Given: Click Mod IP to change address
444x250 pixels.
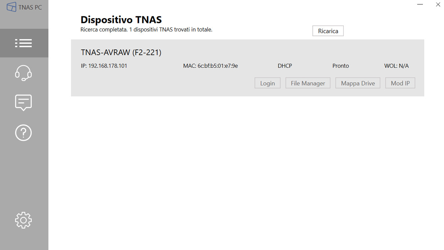Looking at the screenshot, I should tap(400, 83).
